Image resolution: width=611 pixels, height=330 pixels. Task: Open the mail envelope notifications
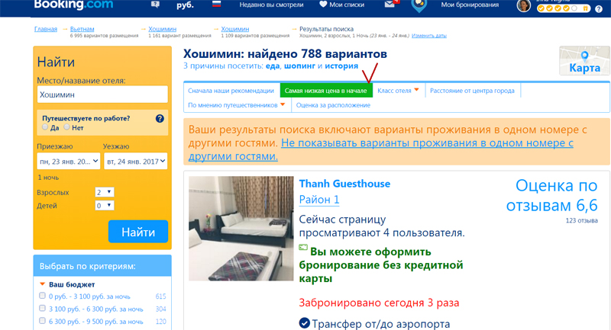391,4
